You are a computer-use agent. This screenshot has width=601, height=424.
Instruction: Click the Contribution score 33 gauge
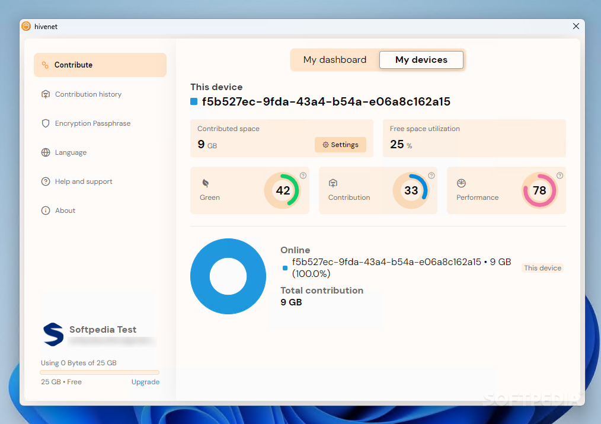point(411,190)
